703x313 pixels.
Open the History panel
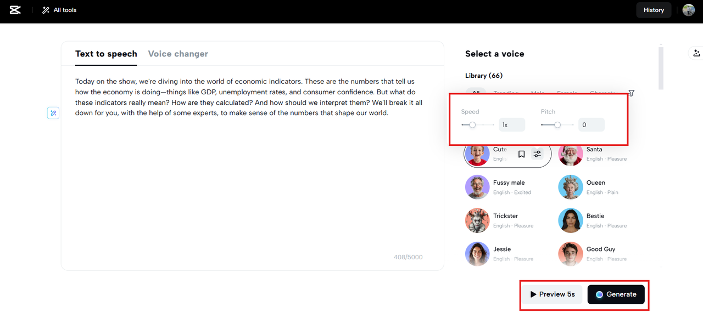654,10
